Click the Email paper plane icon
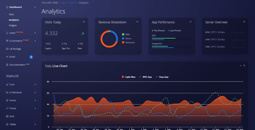This screenshot has width=255, height=130. [x=7, y=57]
